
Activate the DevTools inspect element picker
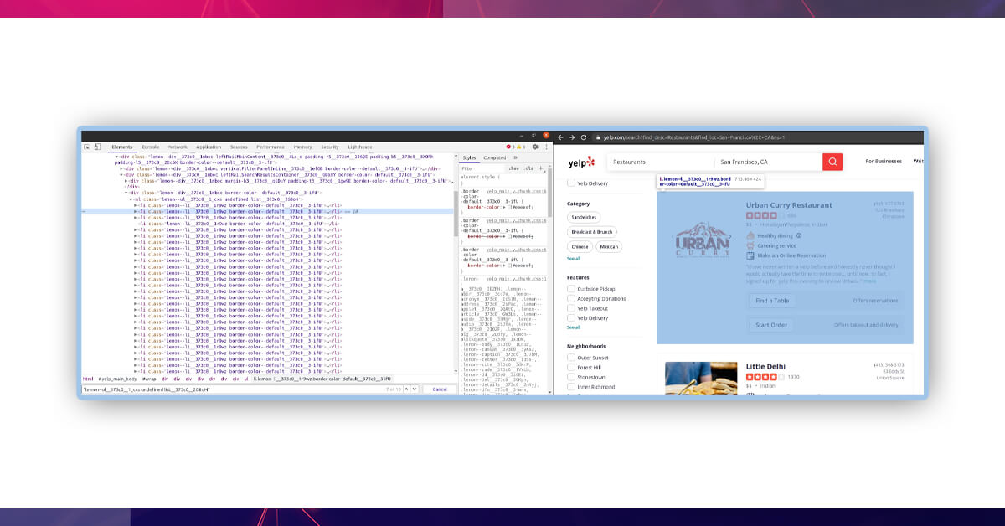[86, 147]
